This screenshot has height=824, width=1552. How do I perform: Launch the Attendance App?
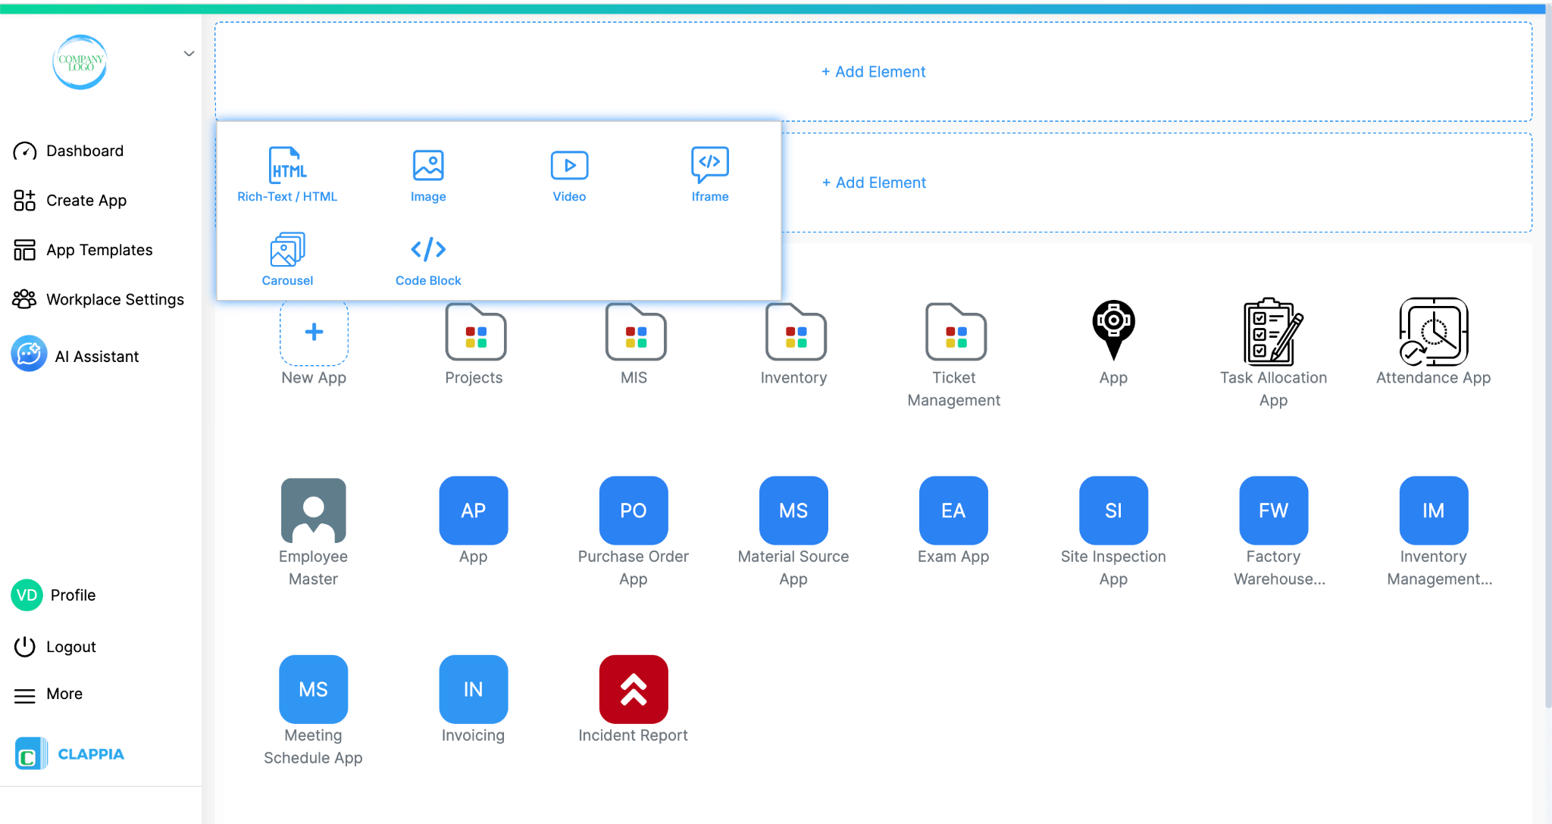pyautogui.click(x=1433, y=332)
